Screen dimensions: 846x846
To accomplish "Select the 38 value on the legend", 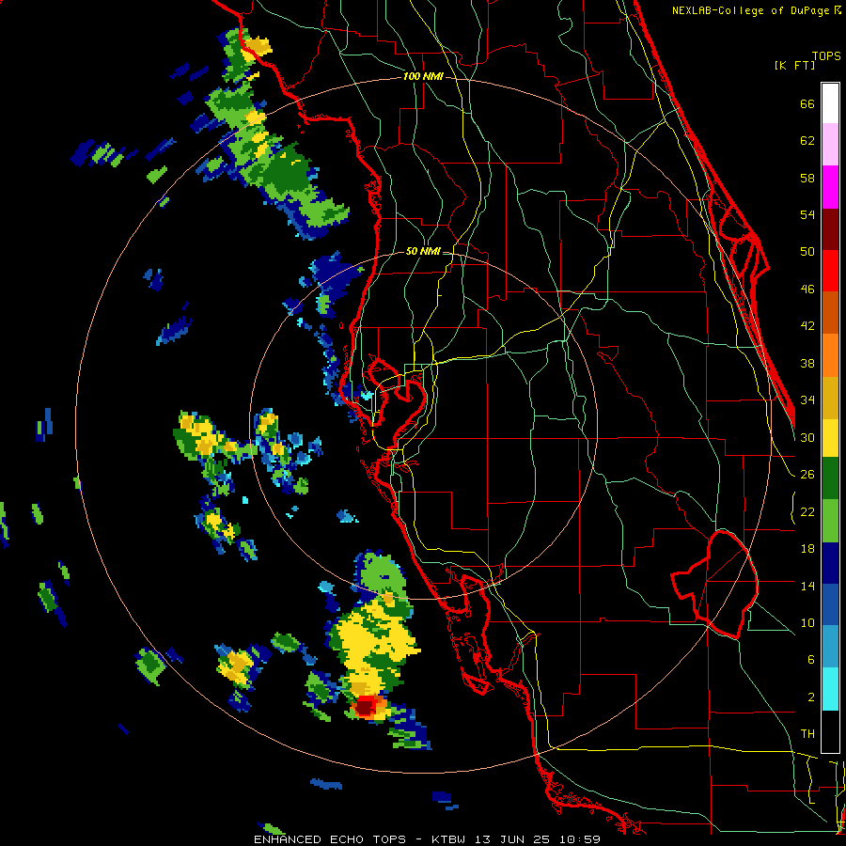I will (x=807, y=363).
